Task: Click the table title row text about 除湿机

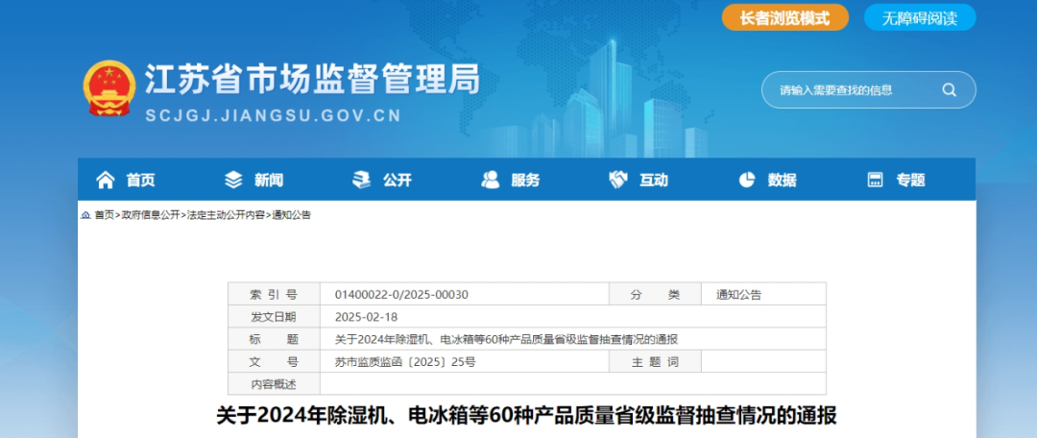Action: (506, 339)
